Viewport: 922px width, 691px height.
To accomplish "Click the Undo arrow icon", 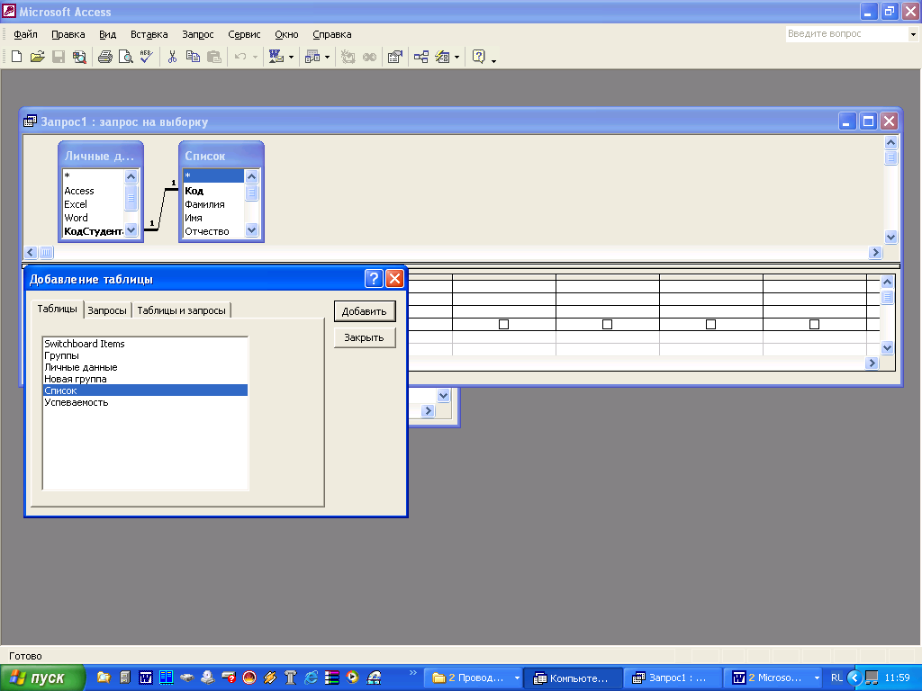I will pyautogui.click(x=240, y=57).
